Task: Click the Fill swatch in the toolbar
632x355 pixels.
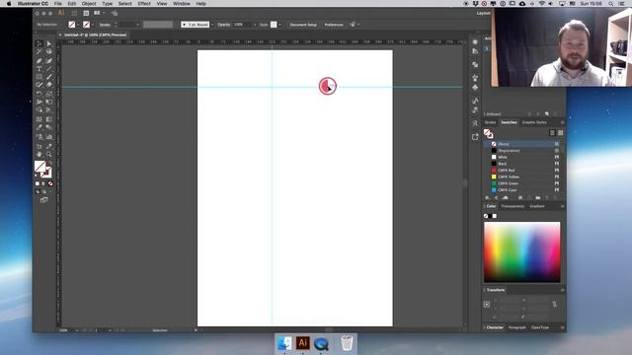Action: (x=39, y=167)
